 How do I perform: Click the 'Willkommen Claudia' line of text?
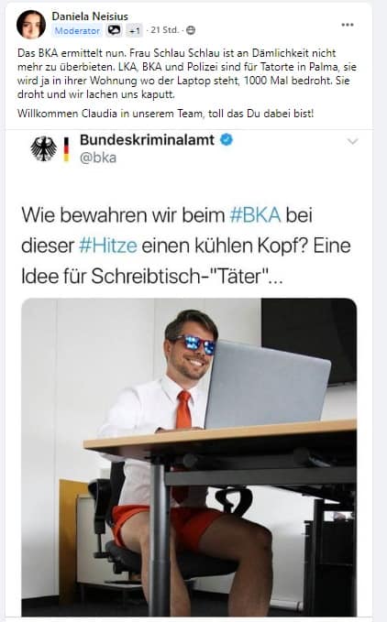click(x=165, y=114)
